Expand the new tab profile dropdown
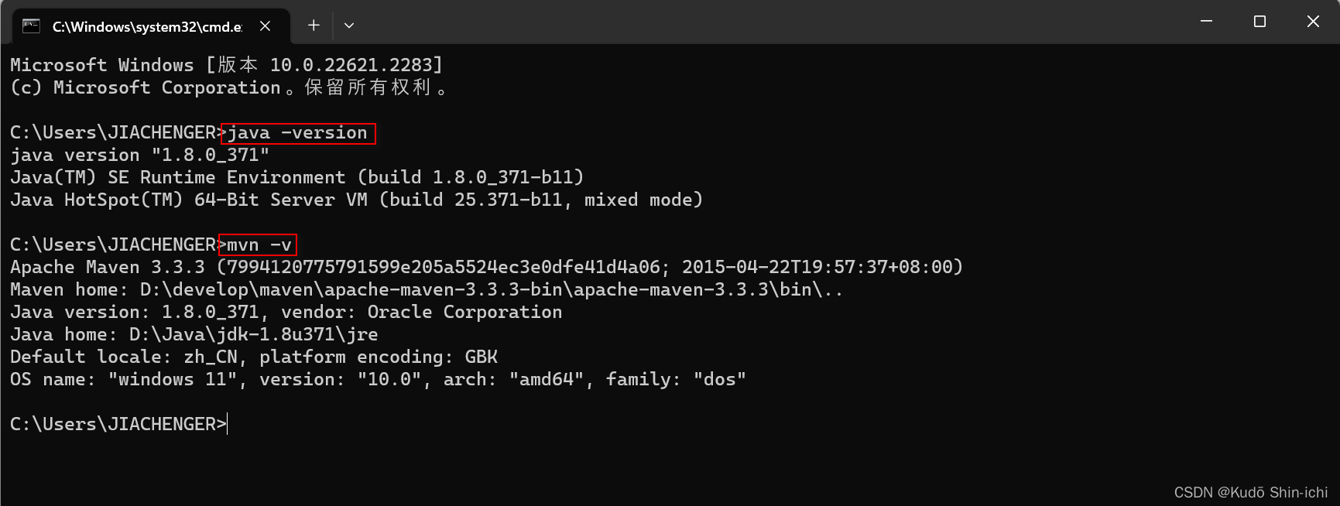Viewport: 1340px width, 506px height. (349, 26)
